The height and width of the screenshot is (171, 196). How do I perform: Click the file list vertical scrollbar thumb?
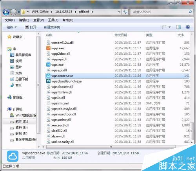192,131
